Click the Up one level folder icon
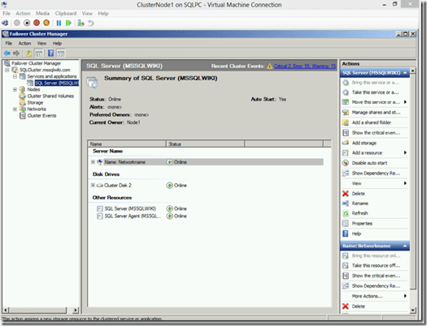 point(29,53)
